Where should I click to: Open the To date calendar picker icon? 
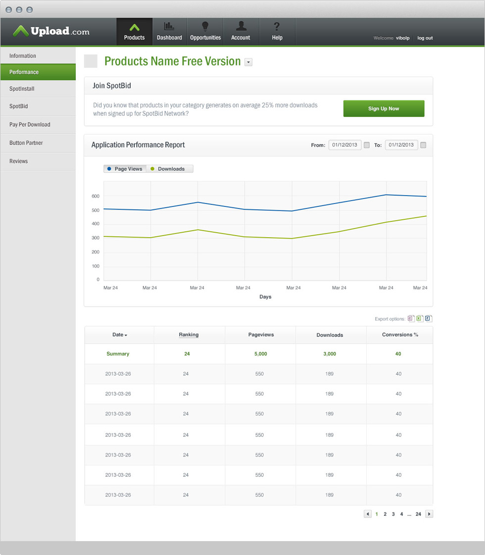pos(423,145)
